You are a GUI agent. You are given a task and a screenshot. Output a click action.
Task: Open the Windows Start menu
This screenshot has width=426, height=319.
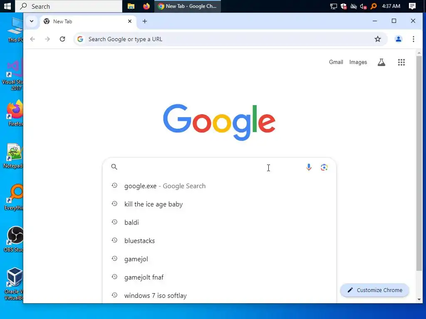click(7, 6)
